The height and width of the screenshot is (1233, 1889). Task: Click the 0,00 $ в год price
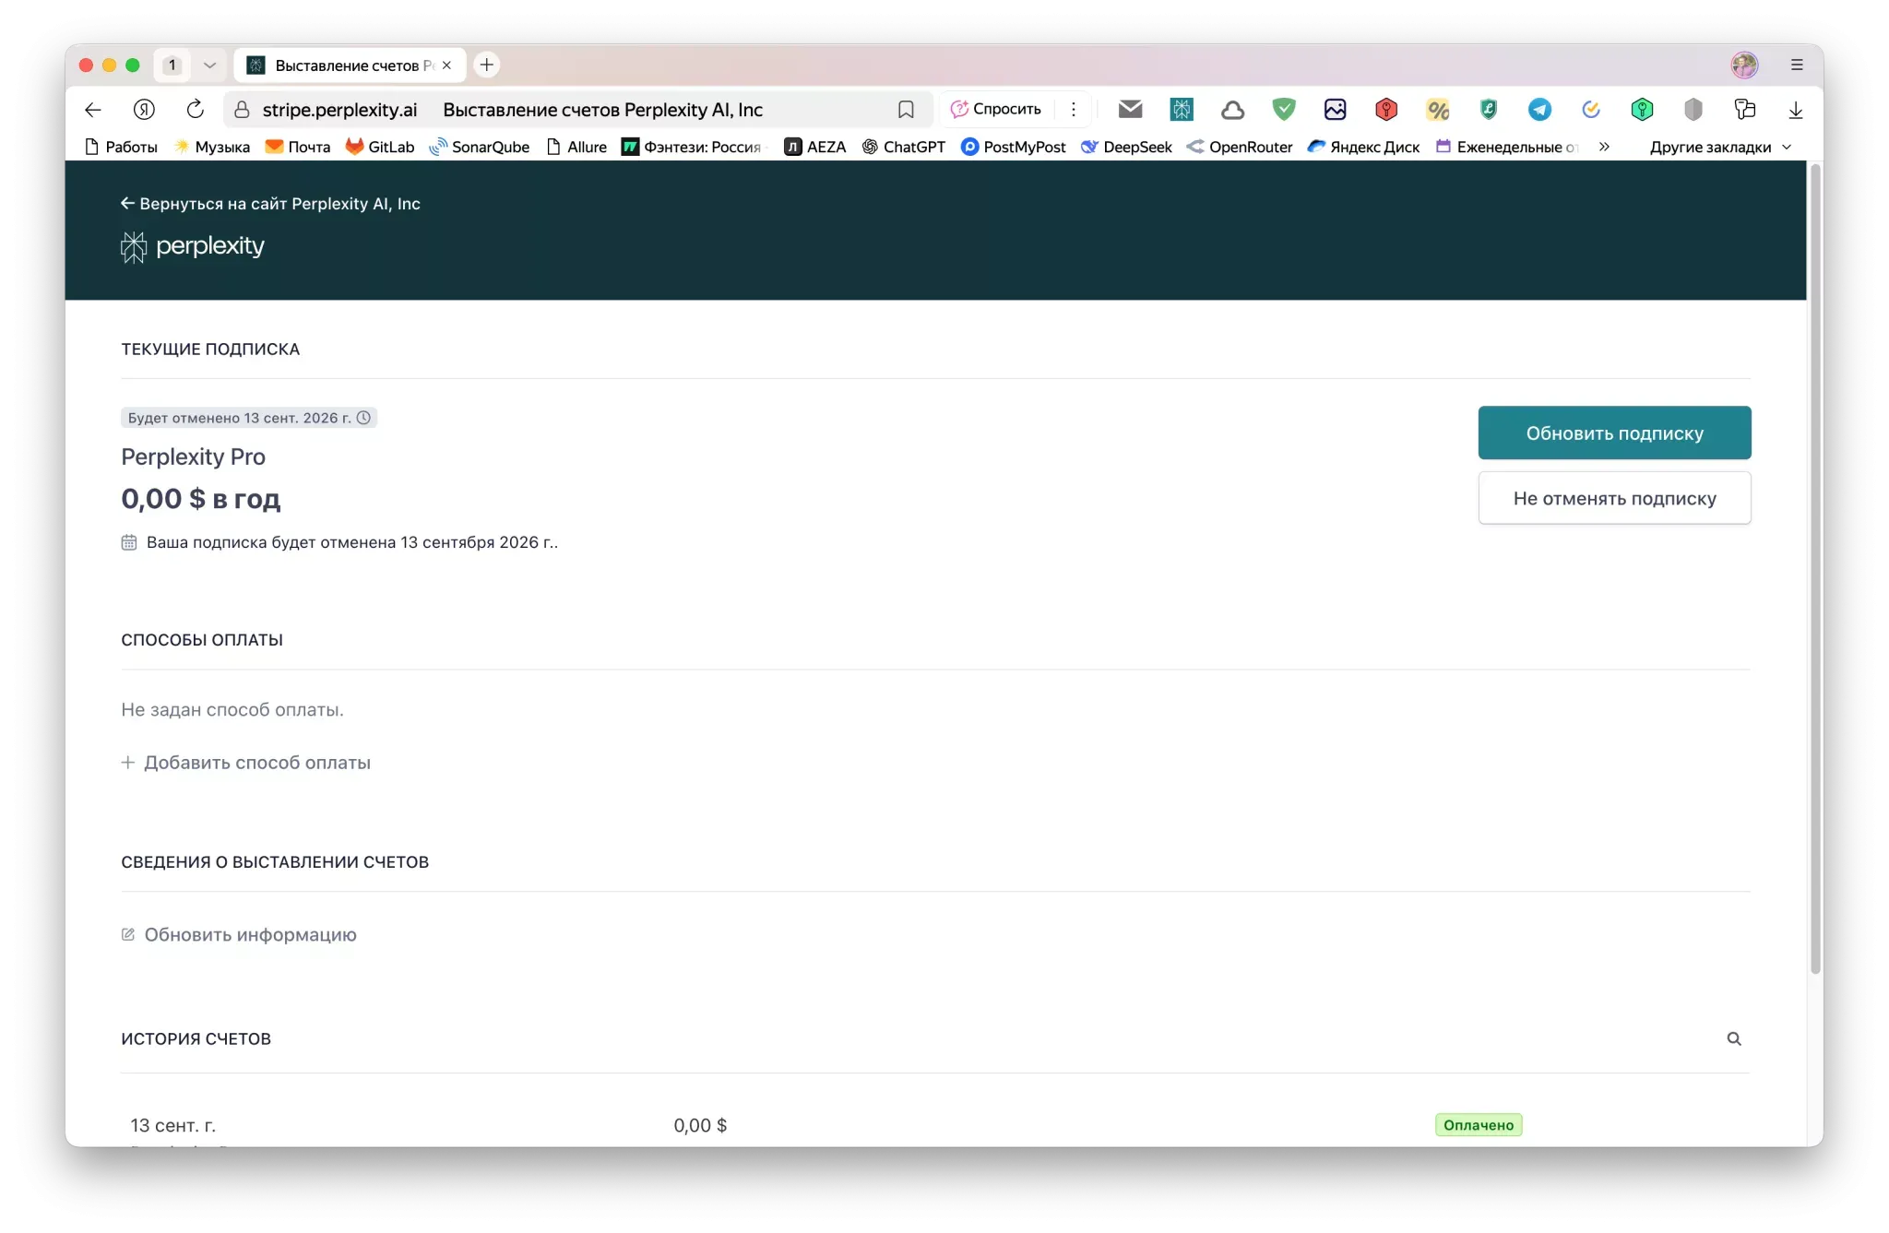point(201,499)
